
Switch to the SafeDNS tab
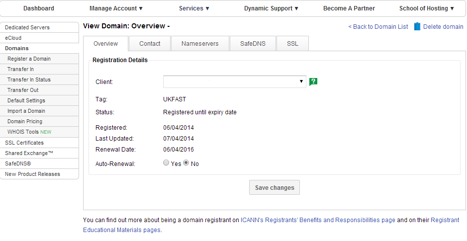[x=253, y=44]
